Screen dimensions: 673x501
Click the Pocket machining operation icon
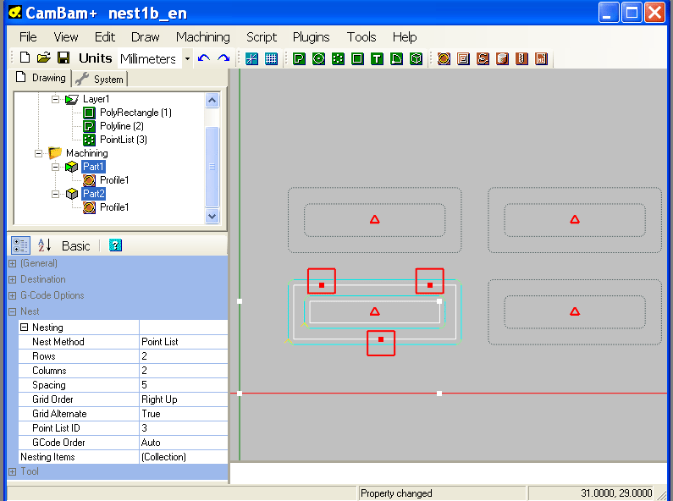[463, 59]
